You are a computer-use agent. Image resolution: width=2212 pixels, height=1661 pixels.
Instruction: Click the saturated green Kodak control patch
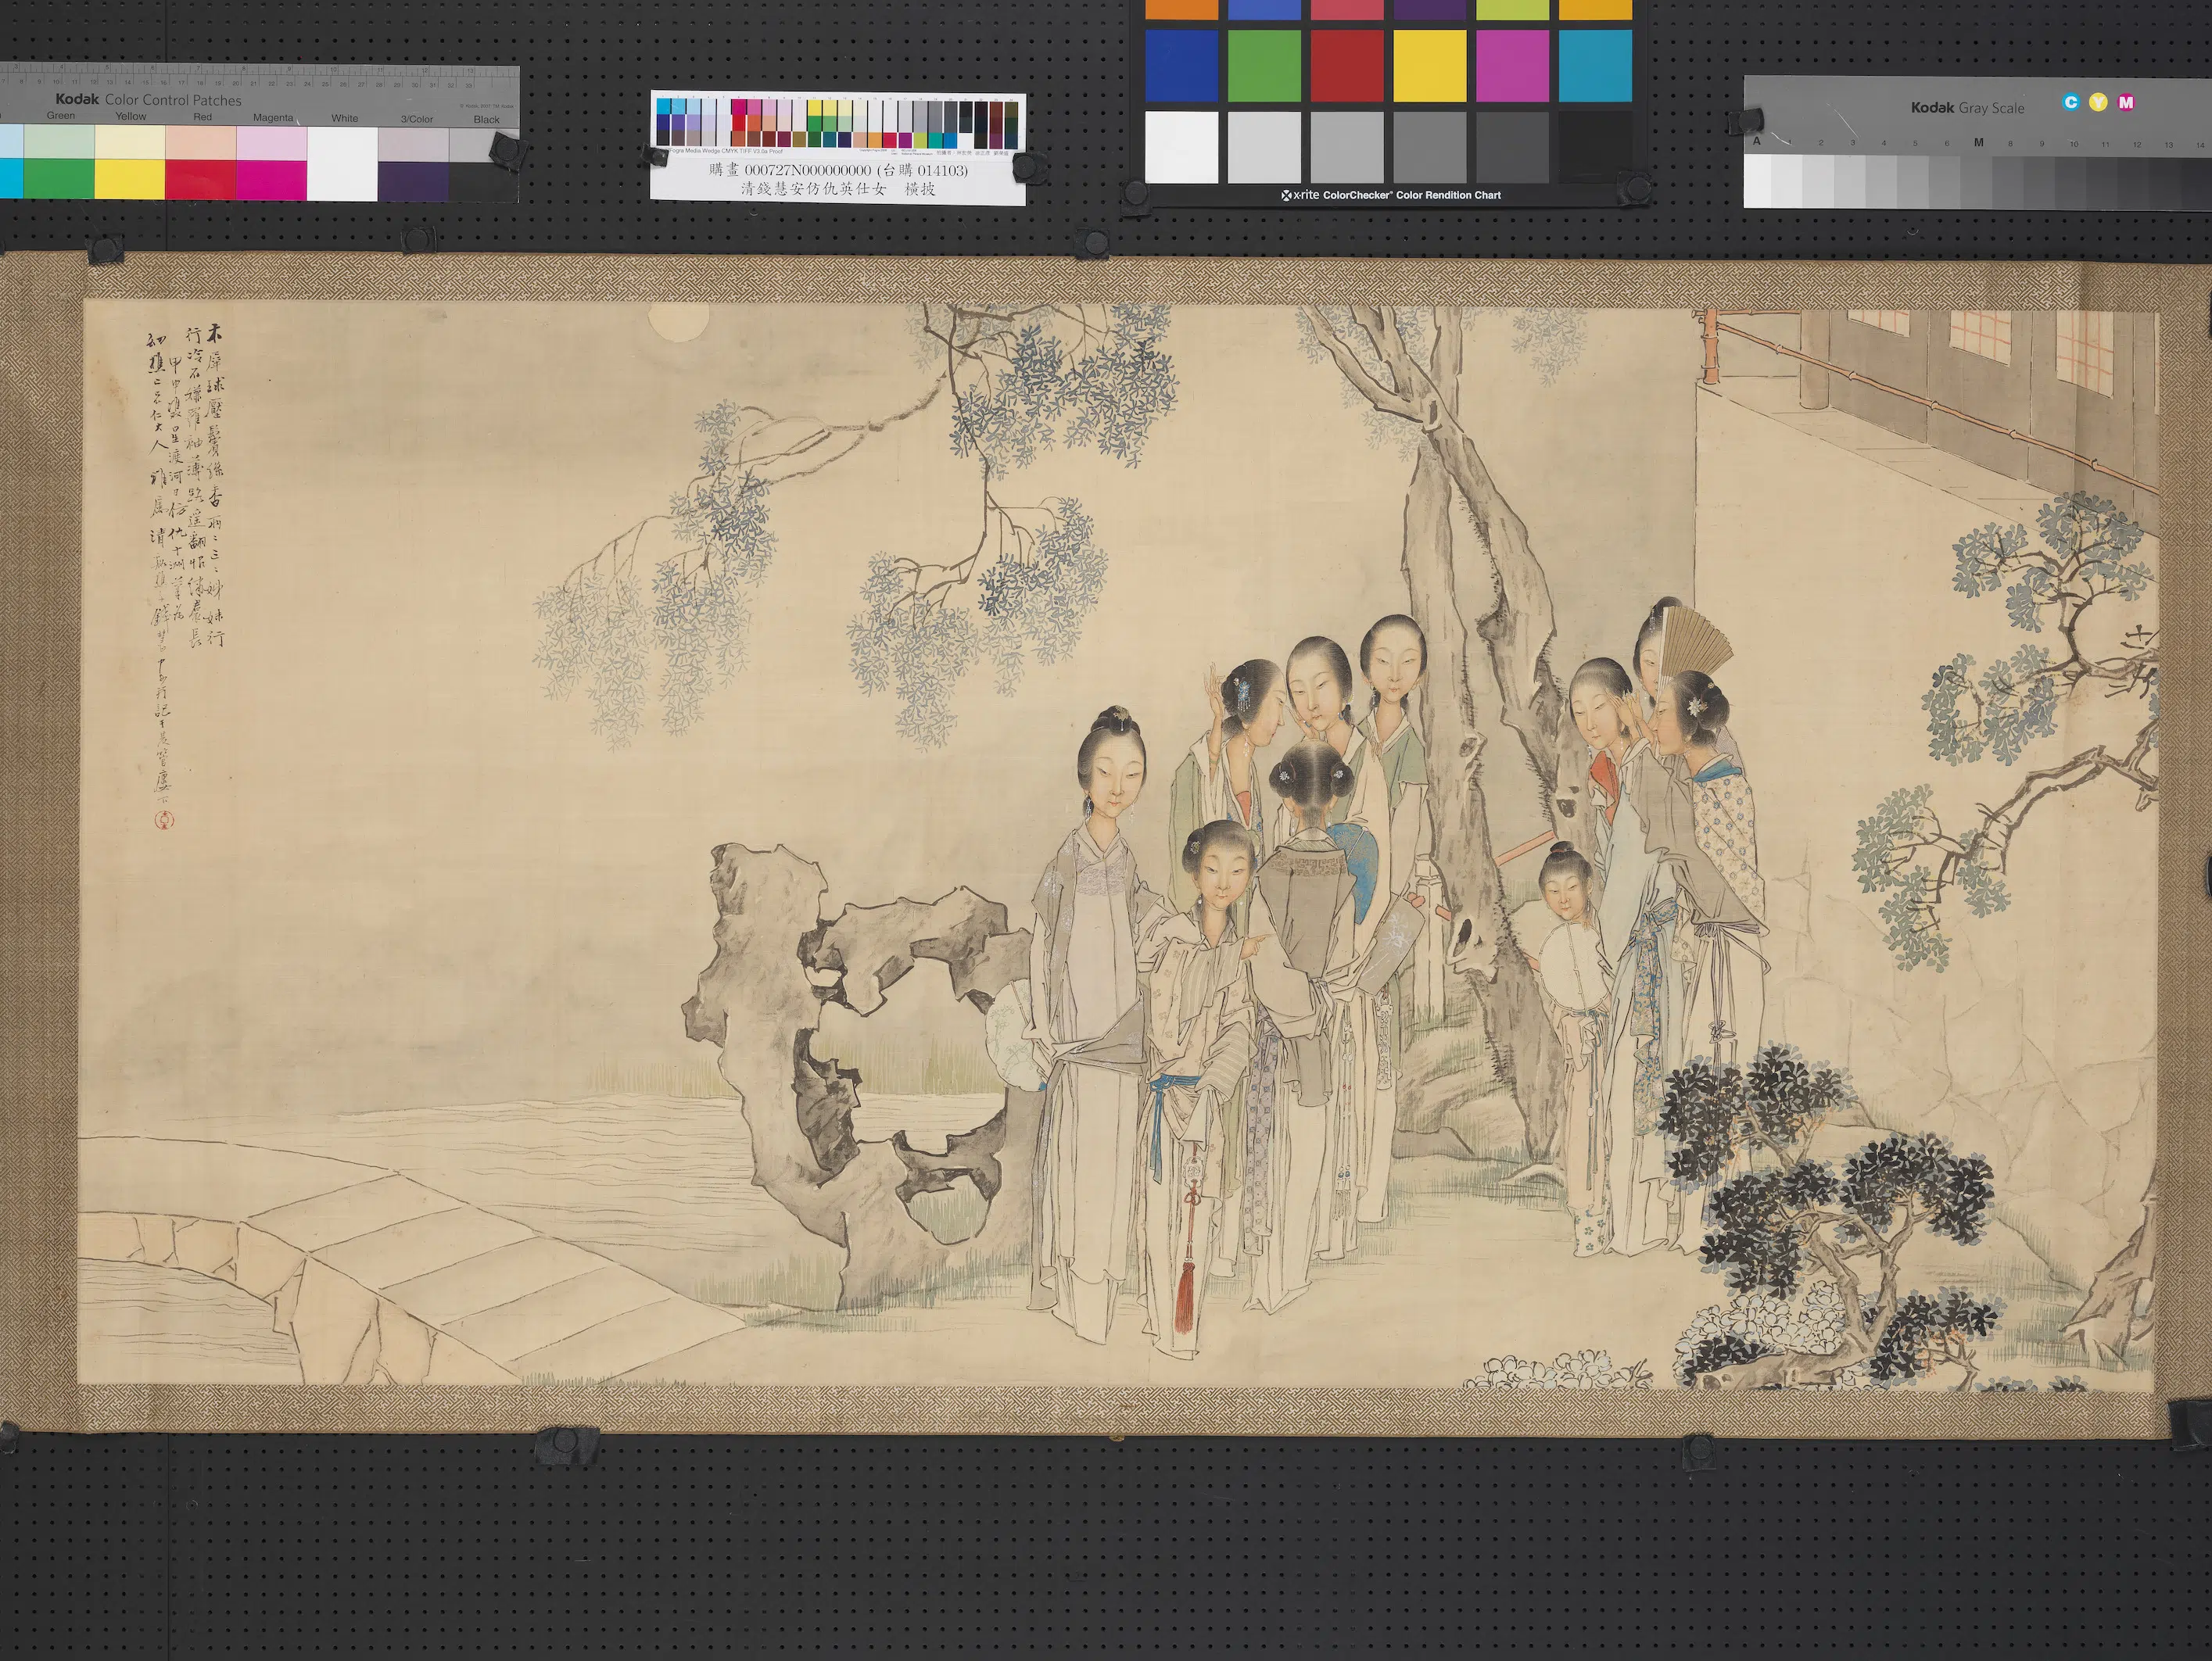[59, 180]
